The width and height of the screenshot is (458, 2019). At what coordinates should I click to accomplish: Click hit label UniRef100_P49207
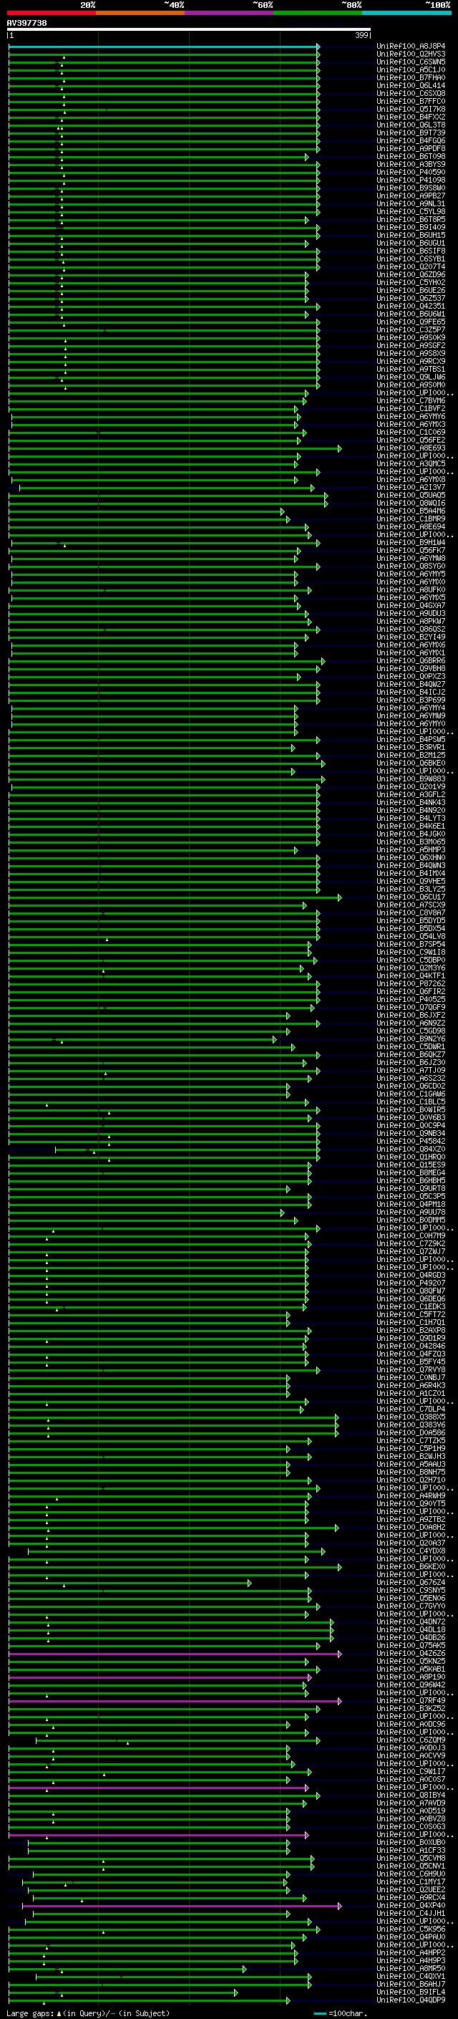(411, 1284)
